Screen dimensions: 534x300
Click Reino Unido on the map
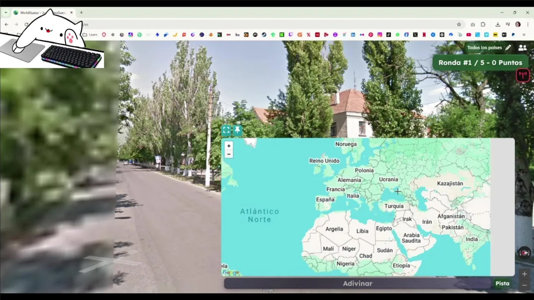click(324, 161)
